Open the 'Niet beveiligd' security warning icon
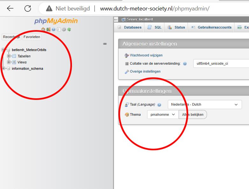 click(49, 8)
